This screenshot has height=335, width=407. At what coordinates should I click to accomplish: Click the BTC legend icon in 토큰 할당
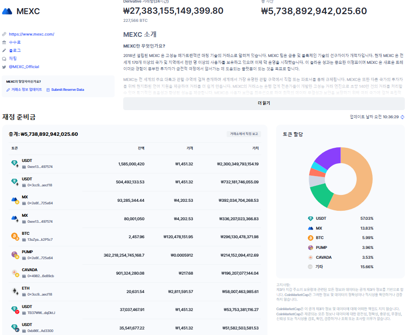310,238
